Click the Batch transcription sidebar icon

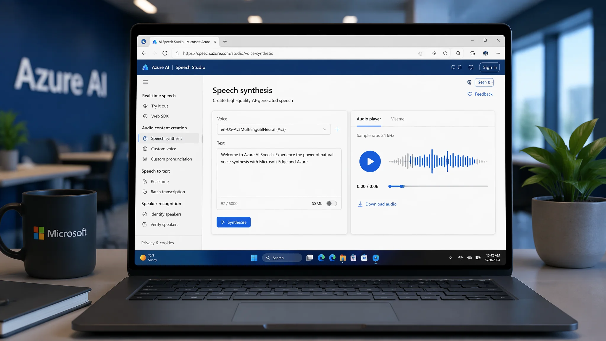click(x=145, y=192)
